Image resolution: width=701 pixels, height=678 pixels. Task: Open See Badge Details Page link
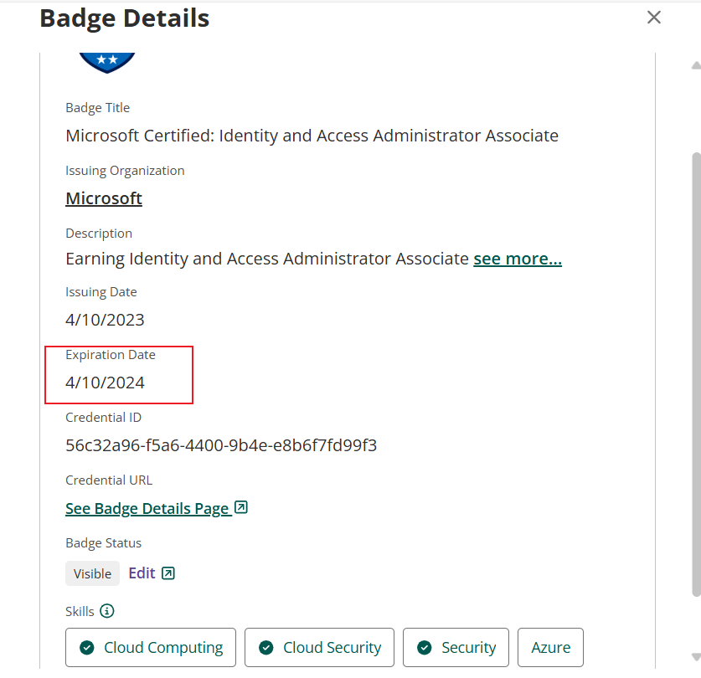click(149, 509)
